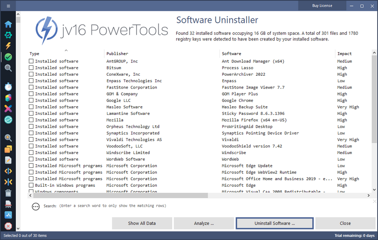378x240 pixels.
Task: Tick the Vivaldi row checkbox
Action: [31, 139]
